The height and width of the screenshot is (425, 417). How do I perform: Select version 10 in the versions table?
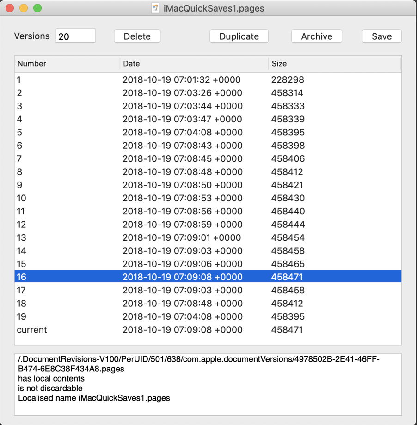[208, 198]
